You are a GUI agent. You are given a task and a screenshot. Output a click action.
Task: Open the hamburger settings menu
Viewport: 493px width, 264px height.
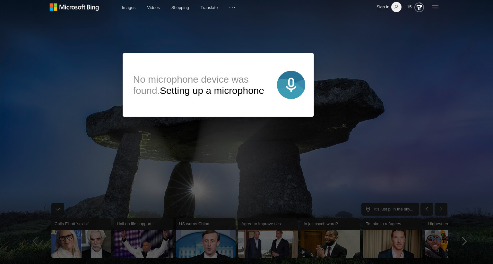pos(435,7)
